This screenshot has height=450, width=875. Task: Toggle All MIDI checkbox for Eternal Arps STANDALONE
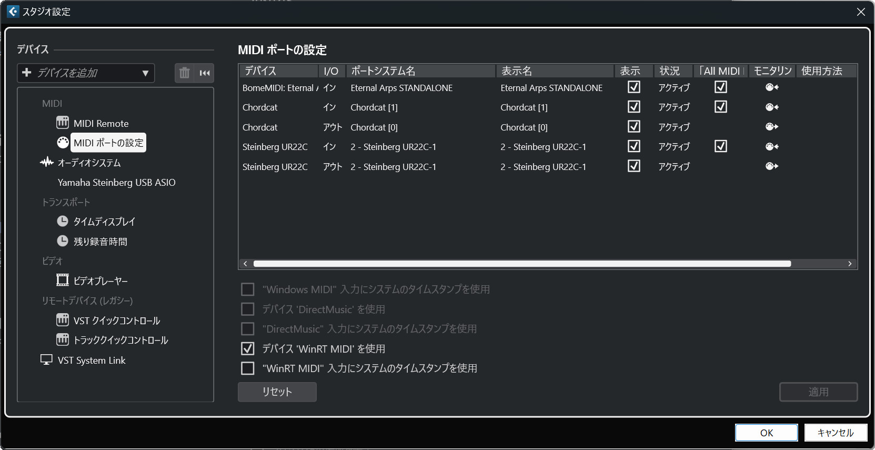click(721, 87)
